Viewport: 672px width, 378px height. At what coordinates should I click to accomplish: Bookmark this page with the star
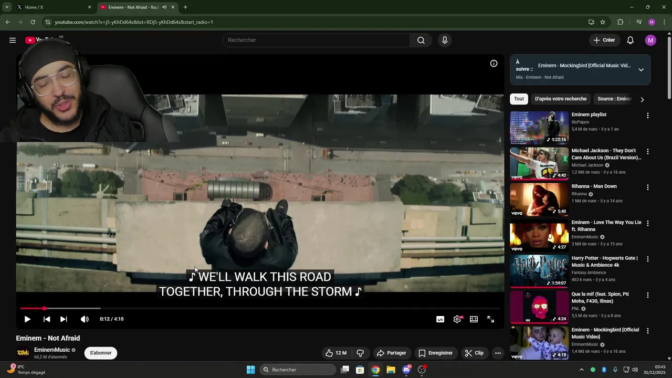pos(603,22)
